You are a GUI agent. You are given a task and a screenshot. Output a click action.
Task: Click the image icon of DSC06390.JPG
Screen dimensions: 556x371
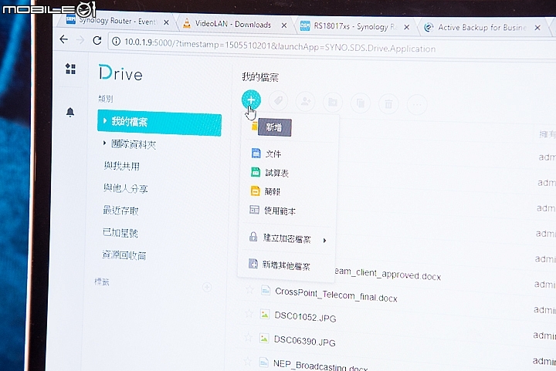[264, 339]
